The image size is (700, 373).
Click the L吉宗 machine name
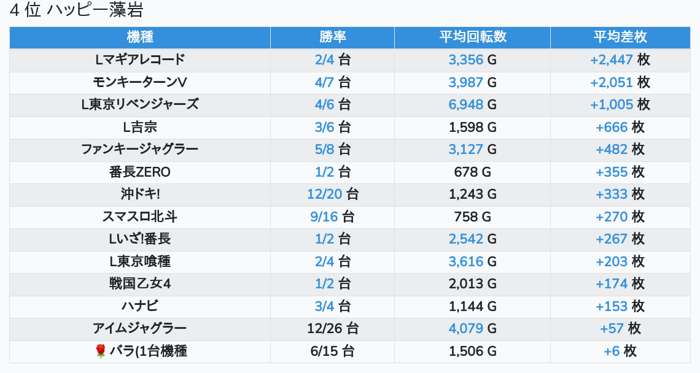tap(140, 128)
